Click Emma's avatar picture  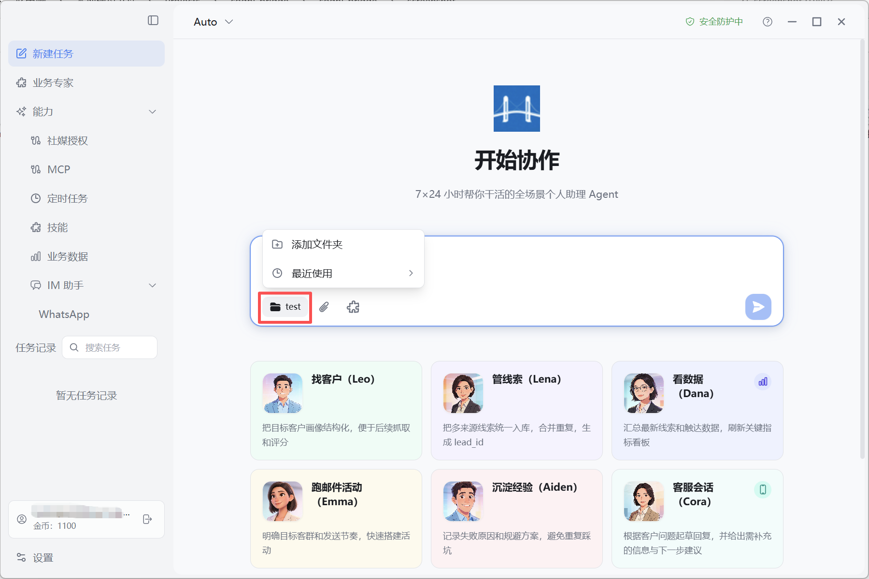[x=283, y=501]
